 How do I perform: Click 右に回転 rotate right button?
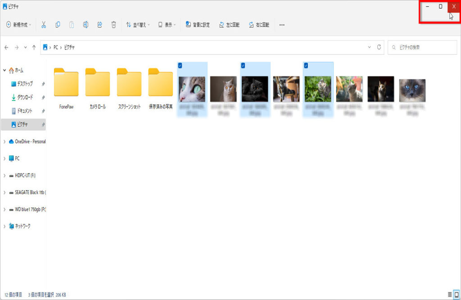[x=259, y=25]
